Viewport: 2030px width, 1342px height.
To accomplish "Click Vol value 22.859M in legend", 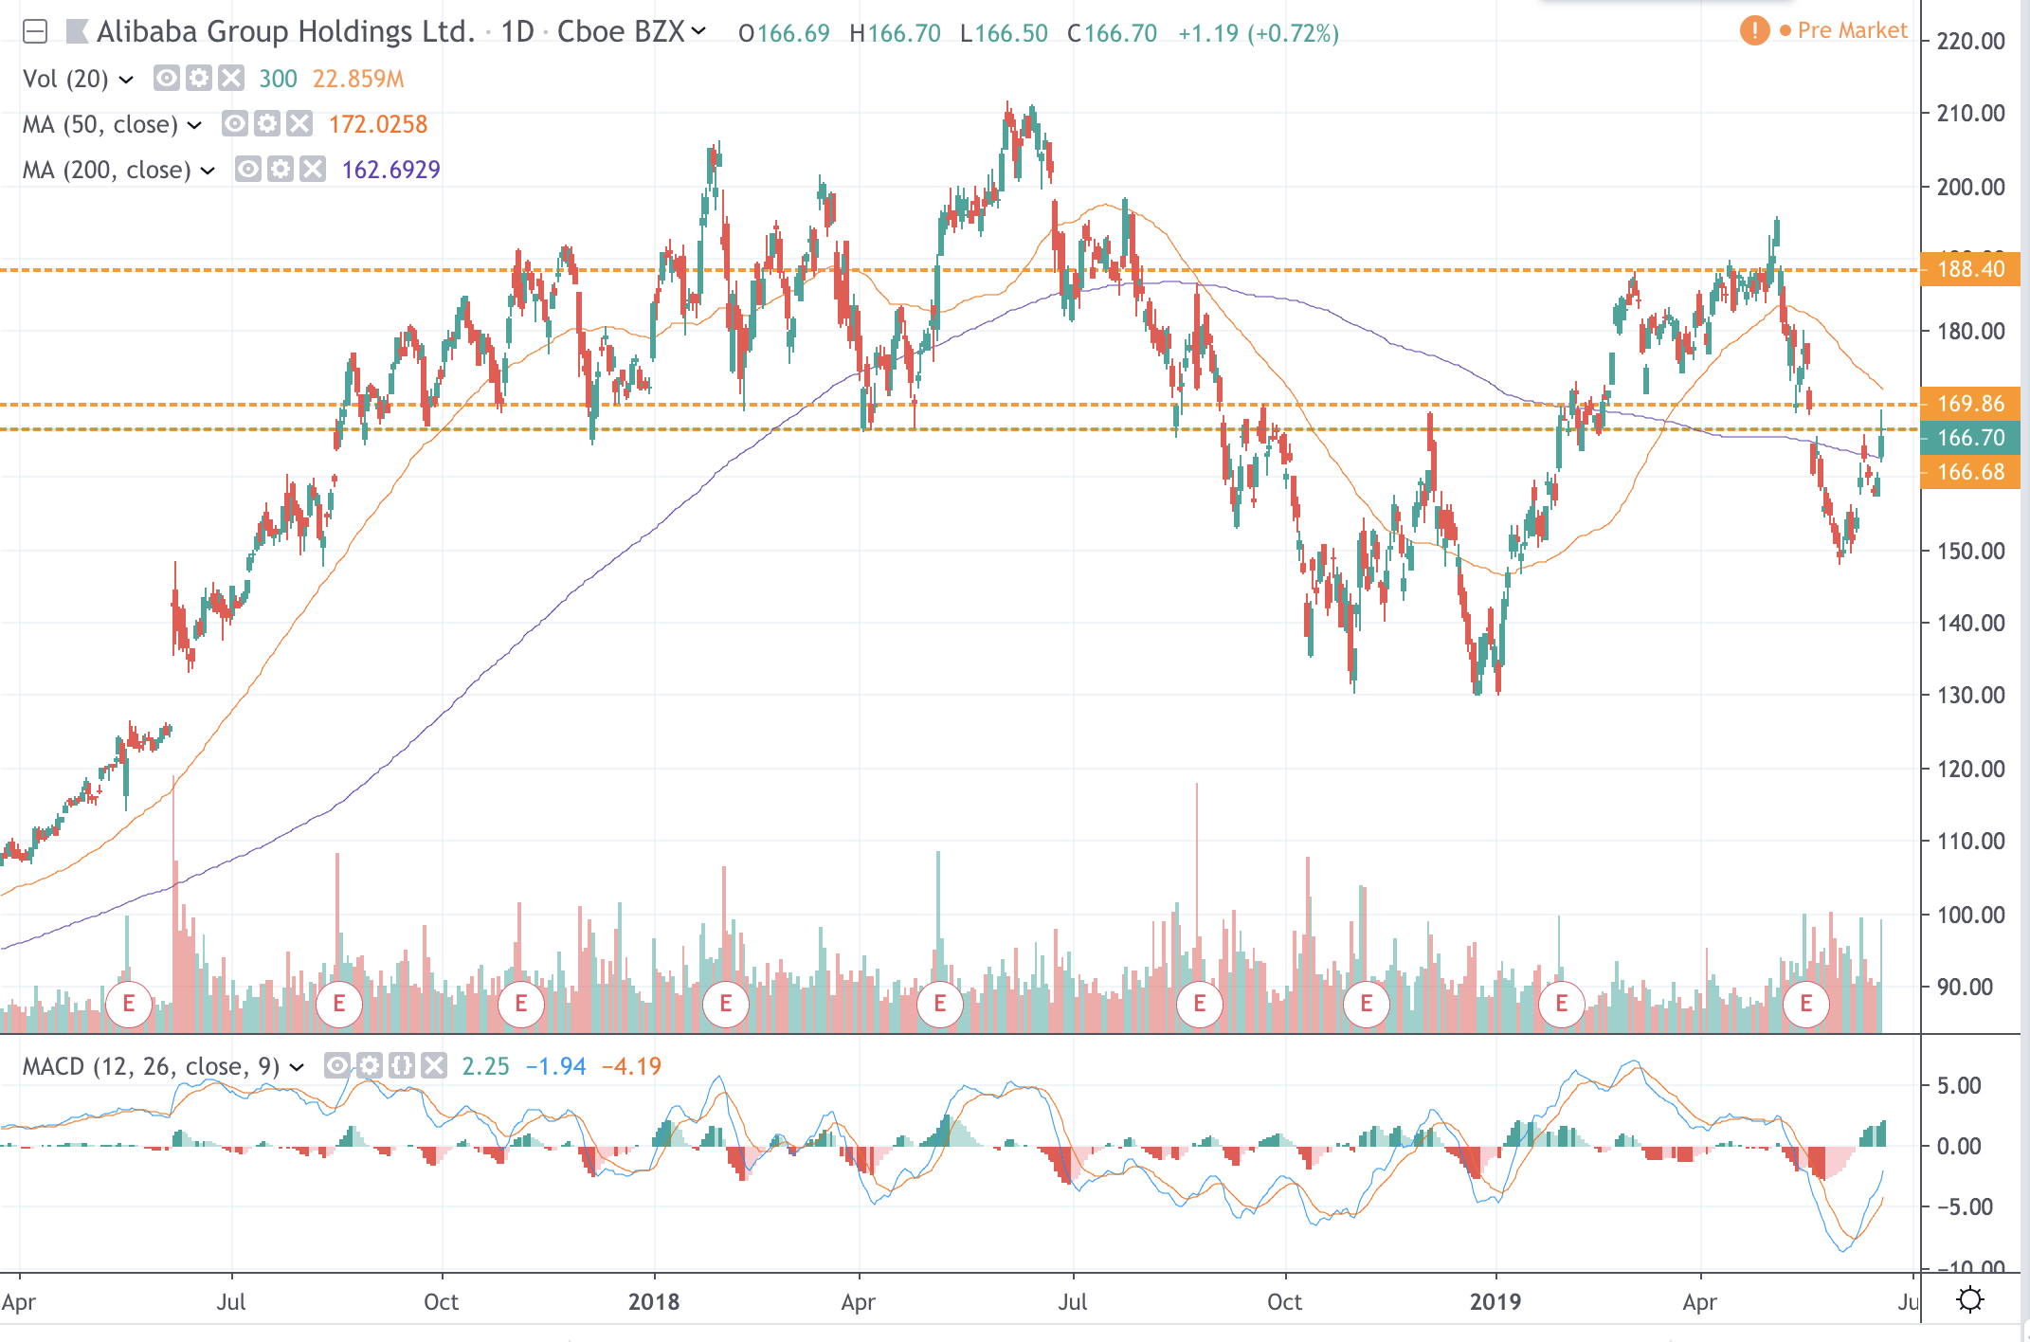I will [x=358, y=79].
